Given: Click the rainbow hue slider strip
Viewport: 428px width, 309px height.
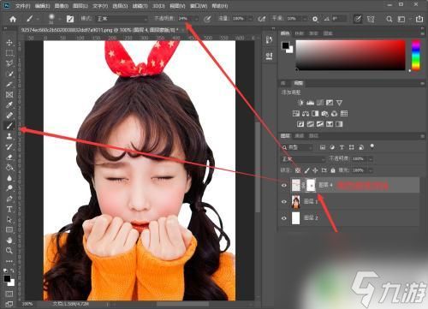Looking at the screenshot, I should [x=416, y=55].
